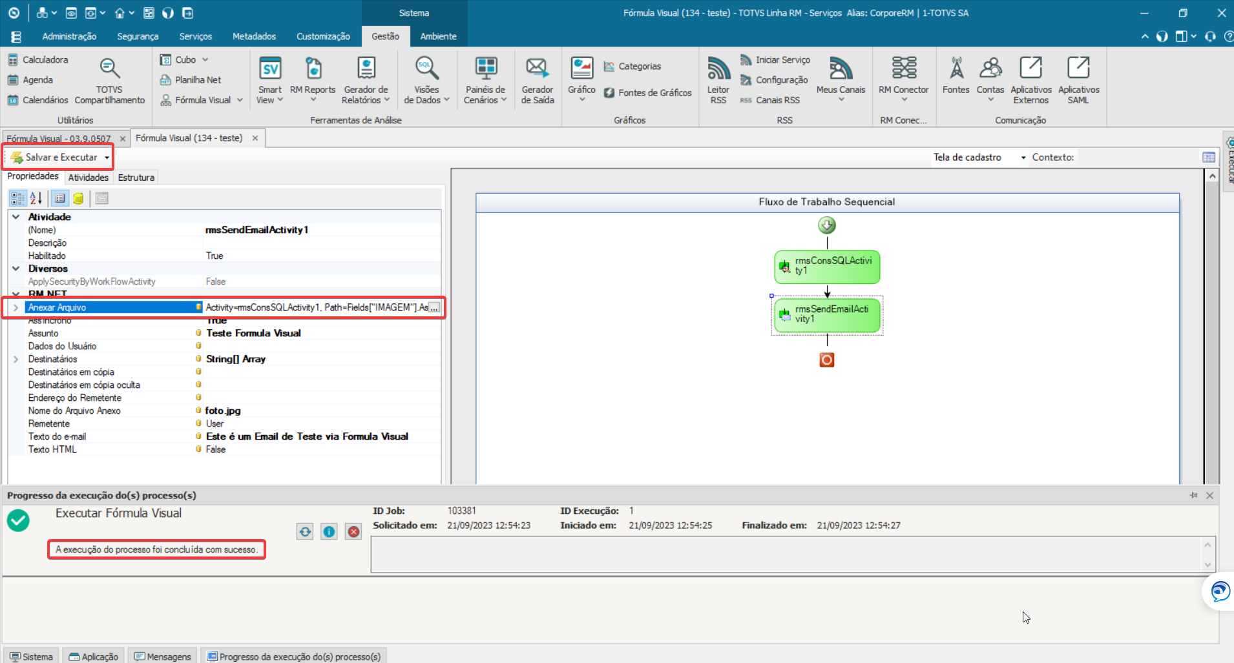
Task: Open the Calculadora utility
Action: pyautogui.click(x=37, y=59)
